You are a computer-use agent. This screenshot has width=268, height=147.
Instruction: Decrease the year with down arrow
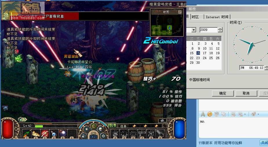point(220,31)
